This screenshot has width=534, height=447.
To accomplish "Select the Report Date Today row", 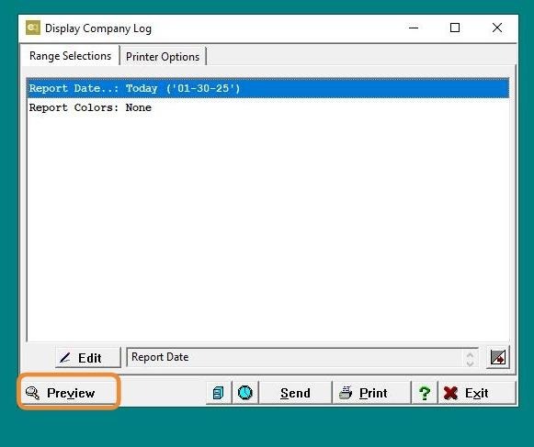I will point(267,88).
